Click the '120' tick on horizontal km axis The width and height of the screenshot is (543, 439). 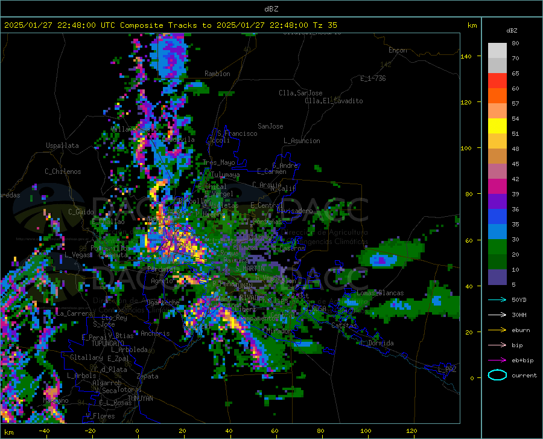pos(411,431)
